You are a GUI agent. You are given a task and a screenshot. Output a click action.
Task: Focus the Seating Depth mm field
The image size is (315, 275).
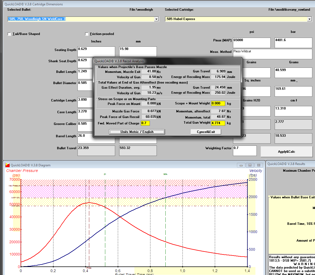[x=138, y=52]
